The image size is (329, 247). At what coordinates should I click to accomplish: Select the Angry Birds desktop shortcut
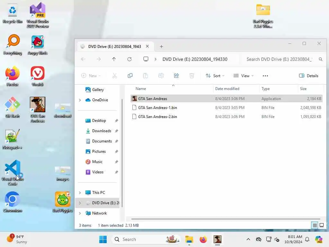click(38, 44)
